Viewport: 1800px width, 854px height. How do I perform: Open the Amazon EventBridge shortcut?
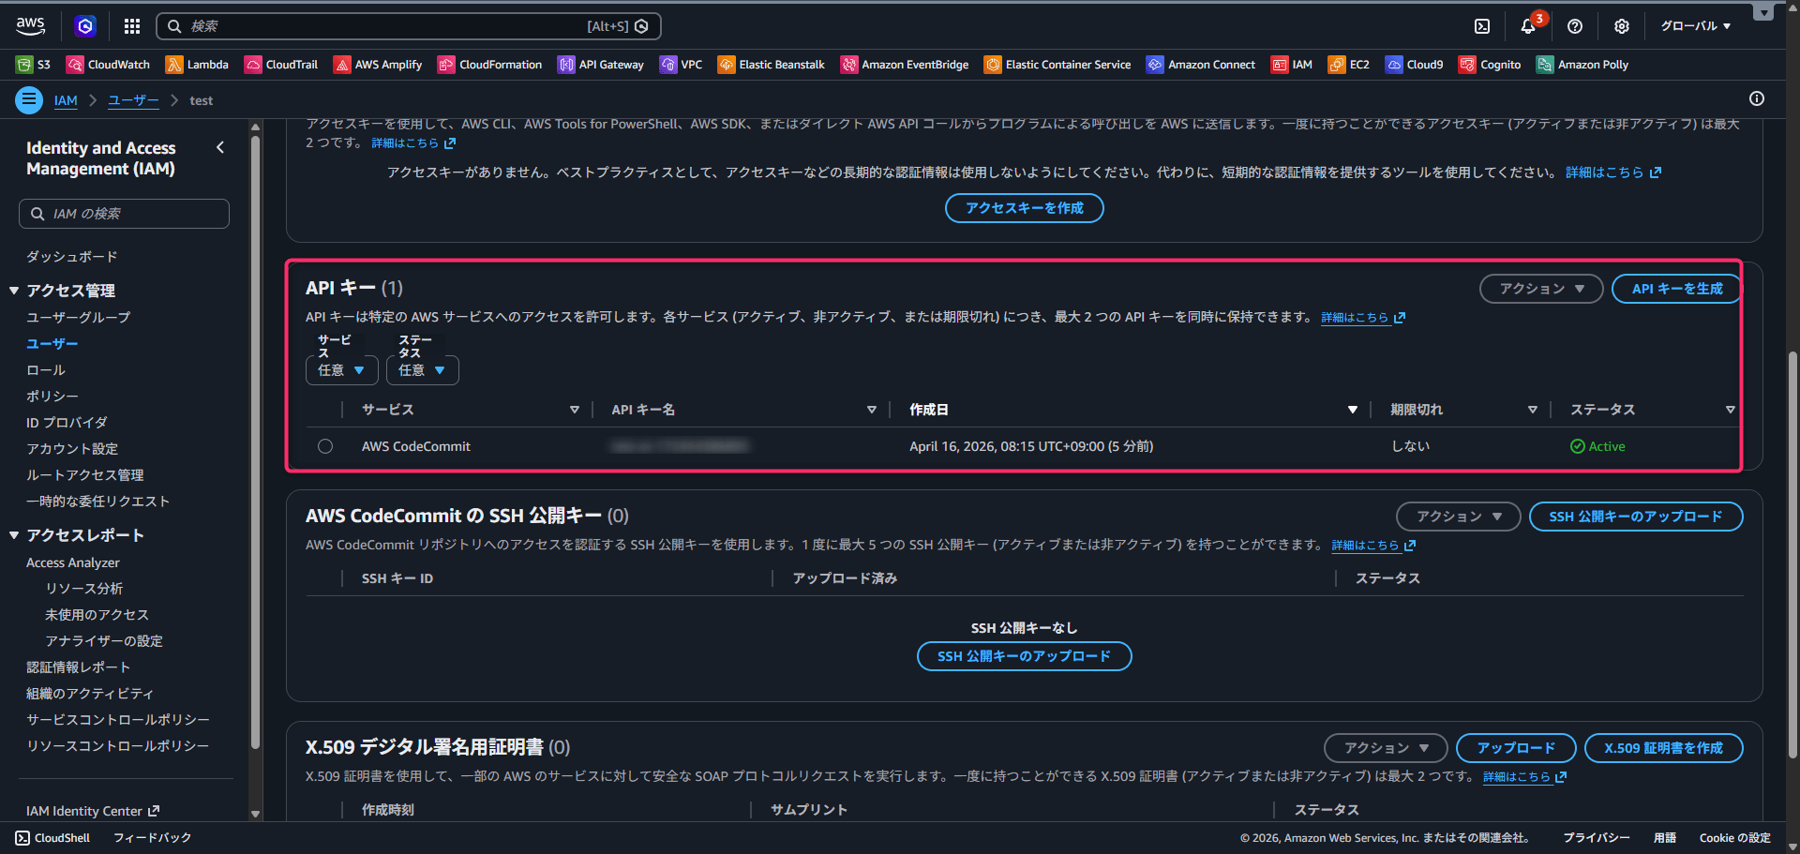coord(905,65)
